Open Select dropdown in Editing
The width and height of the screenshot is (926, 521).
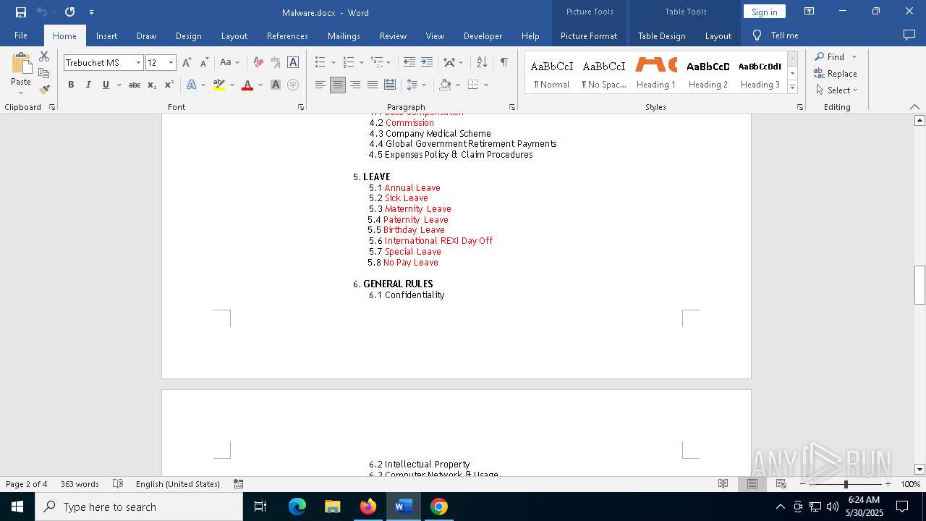836,90
